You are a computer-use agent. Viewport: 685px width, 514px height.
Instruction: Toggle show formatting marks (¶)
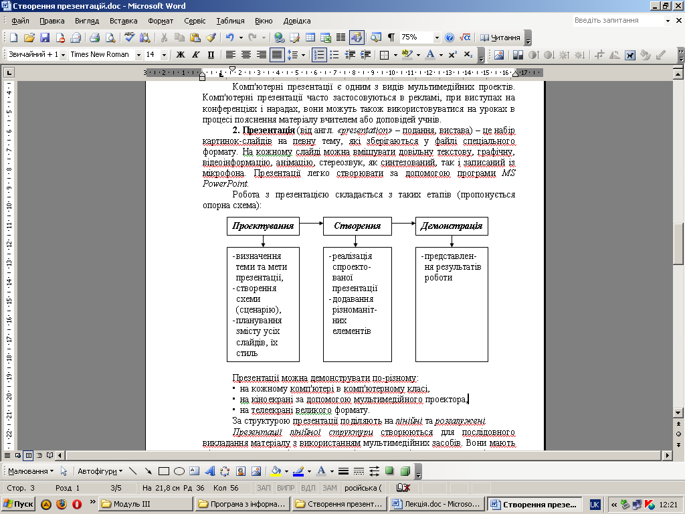pyautogui.click(x=391, y=37)
